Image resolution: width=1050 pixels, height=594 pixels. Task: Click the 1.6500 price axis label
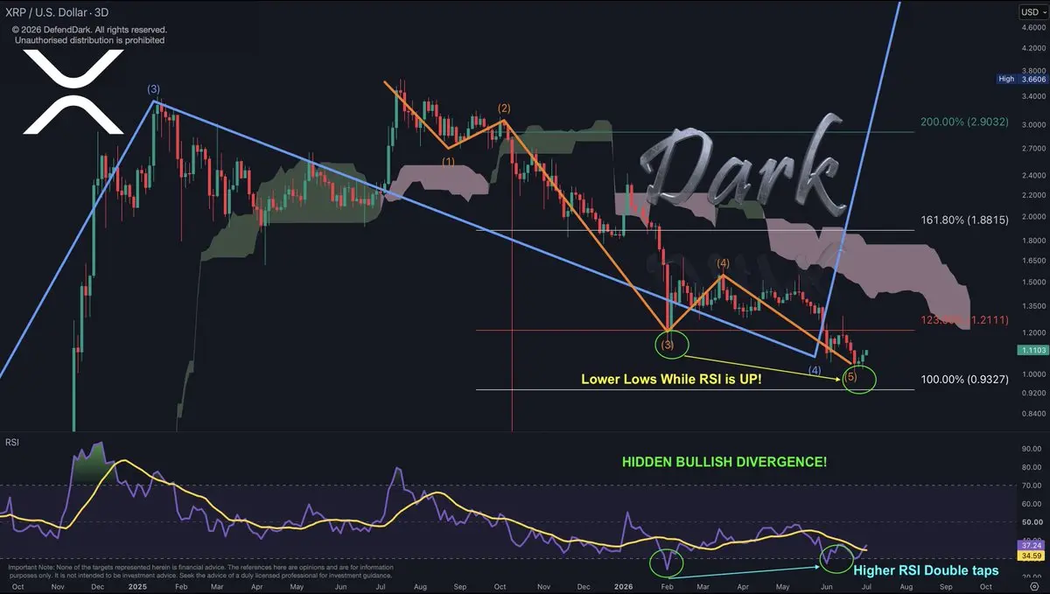1032,262
